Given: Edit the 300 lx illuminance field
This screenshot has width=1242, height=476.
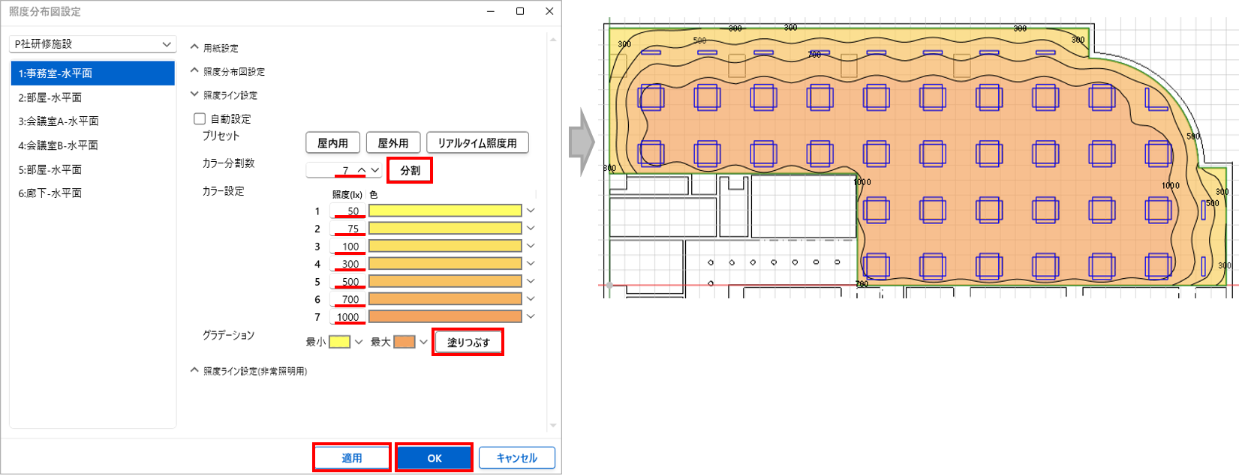Looking at the screenshot, I should [x=348, y=264].
